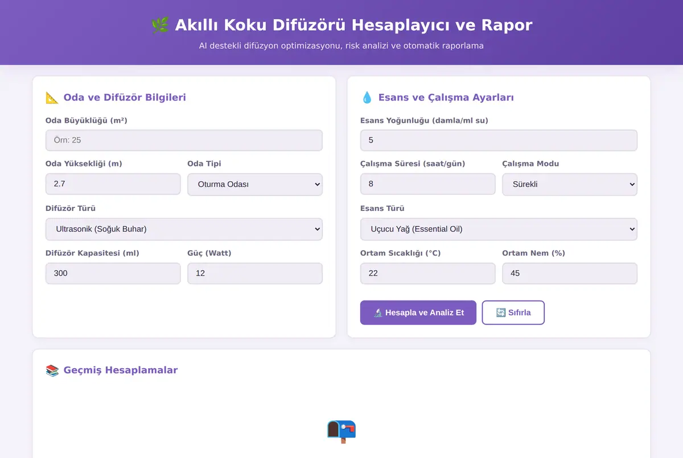Open the Esans Türü dropdown
Image resolution: width=683 pixels, height=458 pixels.
(499, 229)
